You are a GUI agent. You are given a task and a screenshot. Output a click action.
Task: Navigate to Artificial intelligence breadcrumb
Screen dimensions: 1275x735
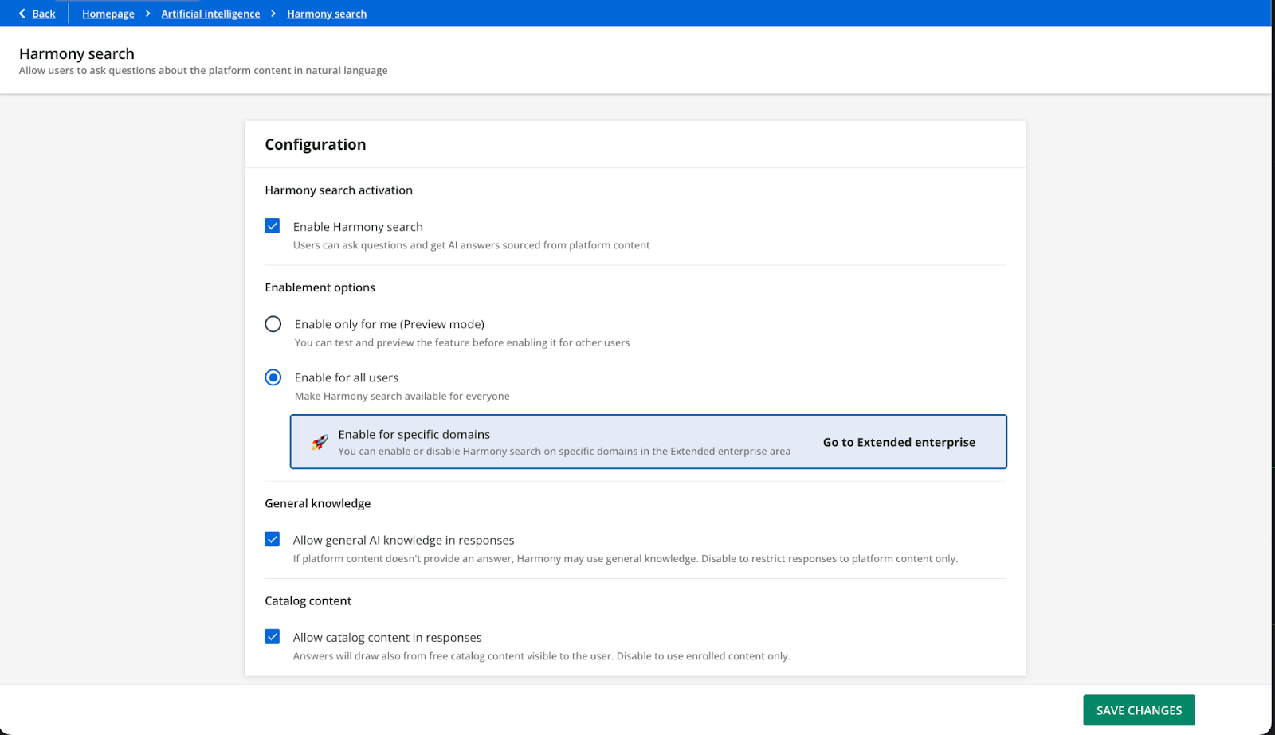point(210,14)
